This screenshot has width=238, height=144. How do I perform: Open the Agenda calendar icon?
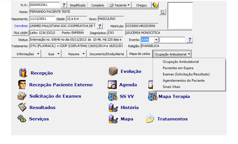click(x=112, y=85)
